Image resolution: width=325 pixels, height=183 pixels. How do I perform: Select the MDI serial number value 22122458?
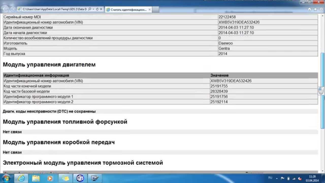click(x=227, y=17)
